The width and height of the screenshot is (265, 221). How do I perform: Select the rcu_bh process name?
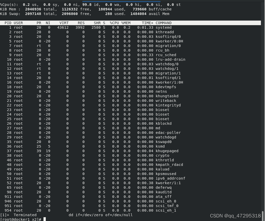[163, 50]
